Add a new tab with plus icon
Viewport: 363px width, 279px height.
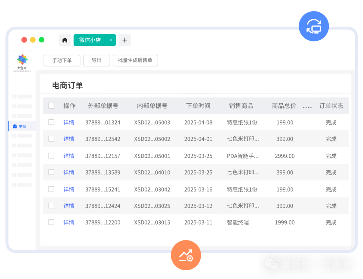125,40
